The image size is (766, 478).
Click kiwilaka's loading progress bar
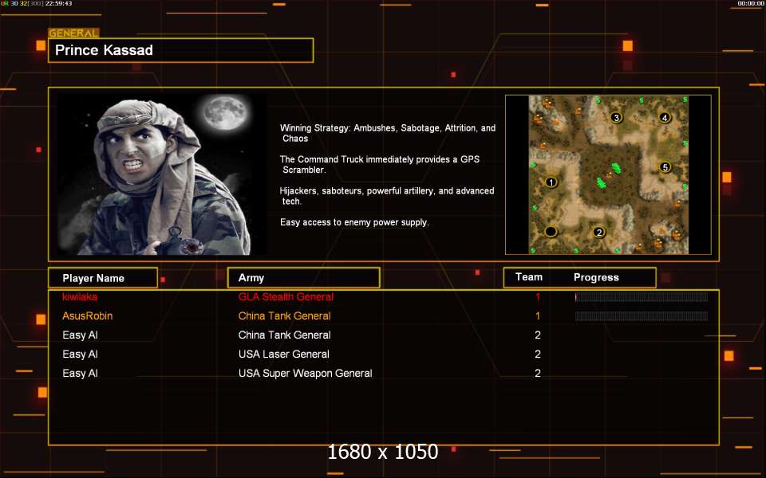[642, 297]
